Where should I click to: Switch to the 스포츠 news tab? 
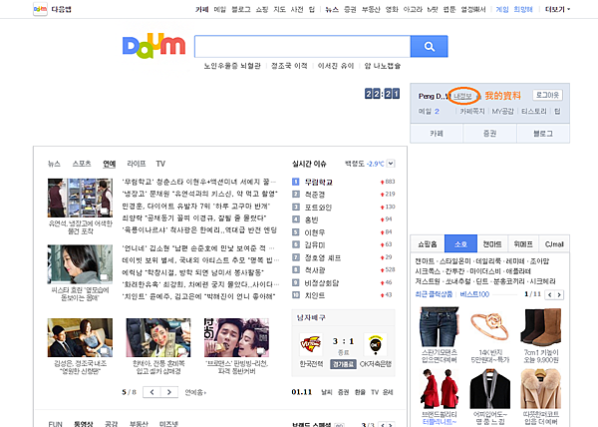point(82,164)
